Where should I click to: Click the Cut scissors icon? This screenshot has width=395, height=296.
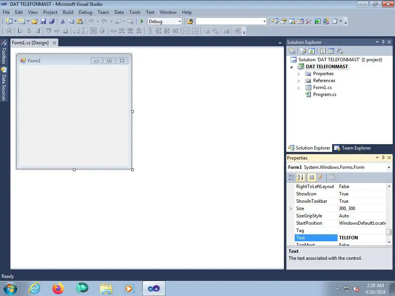pos(63,22)
